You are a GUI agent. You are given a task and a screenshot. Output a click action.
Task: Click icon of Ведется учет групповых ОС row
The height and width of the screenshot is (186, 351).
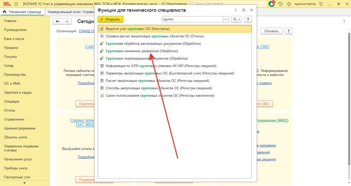coord(102,29)
